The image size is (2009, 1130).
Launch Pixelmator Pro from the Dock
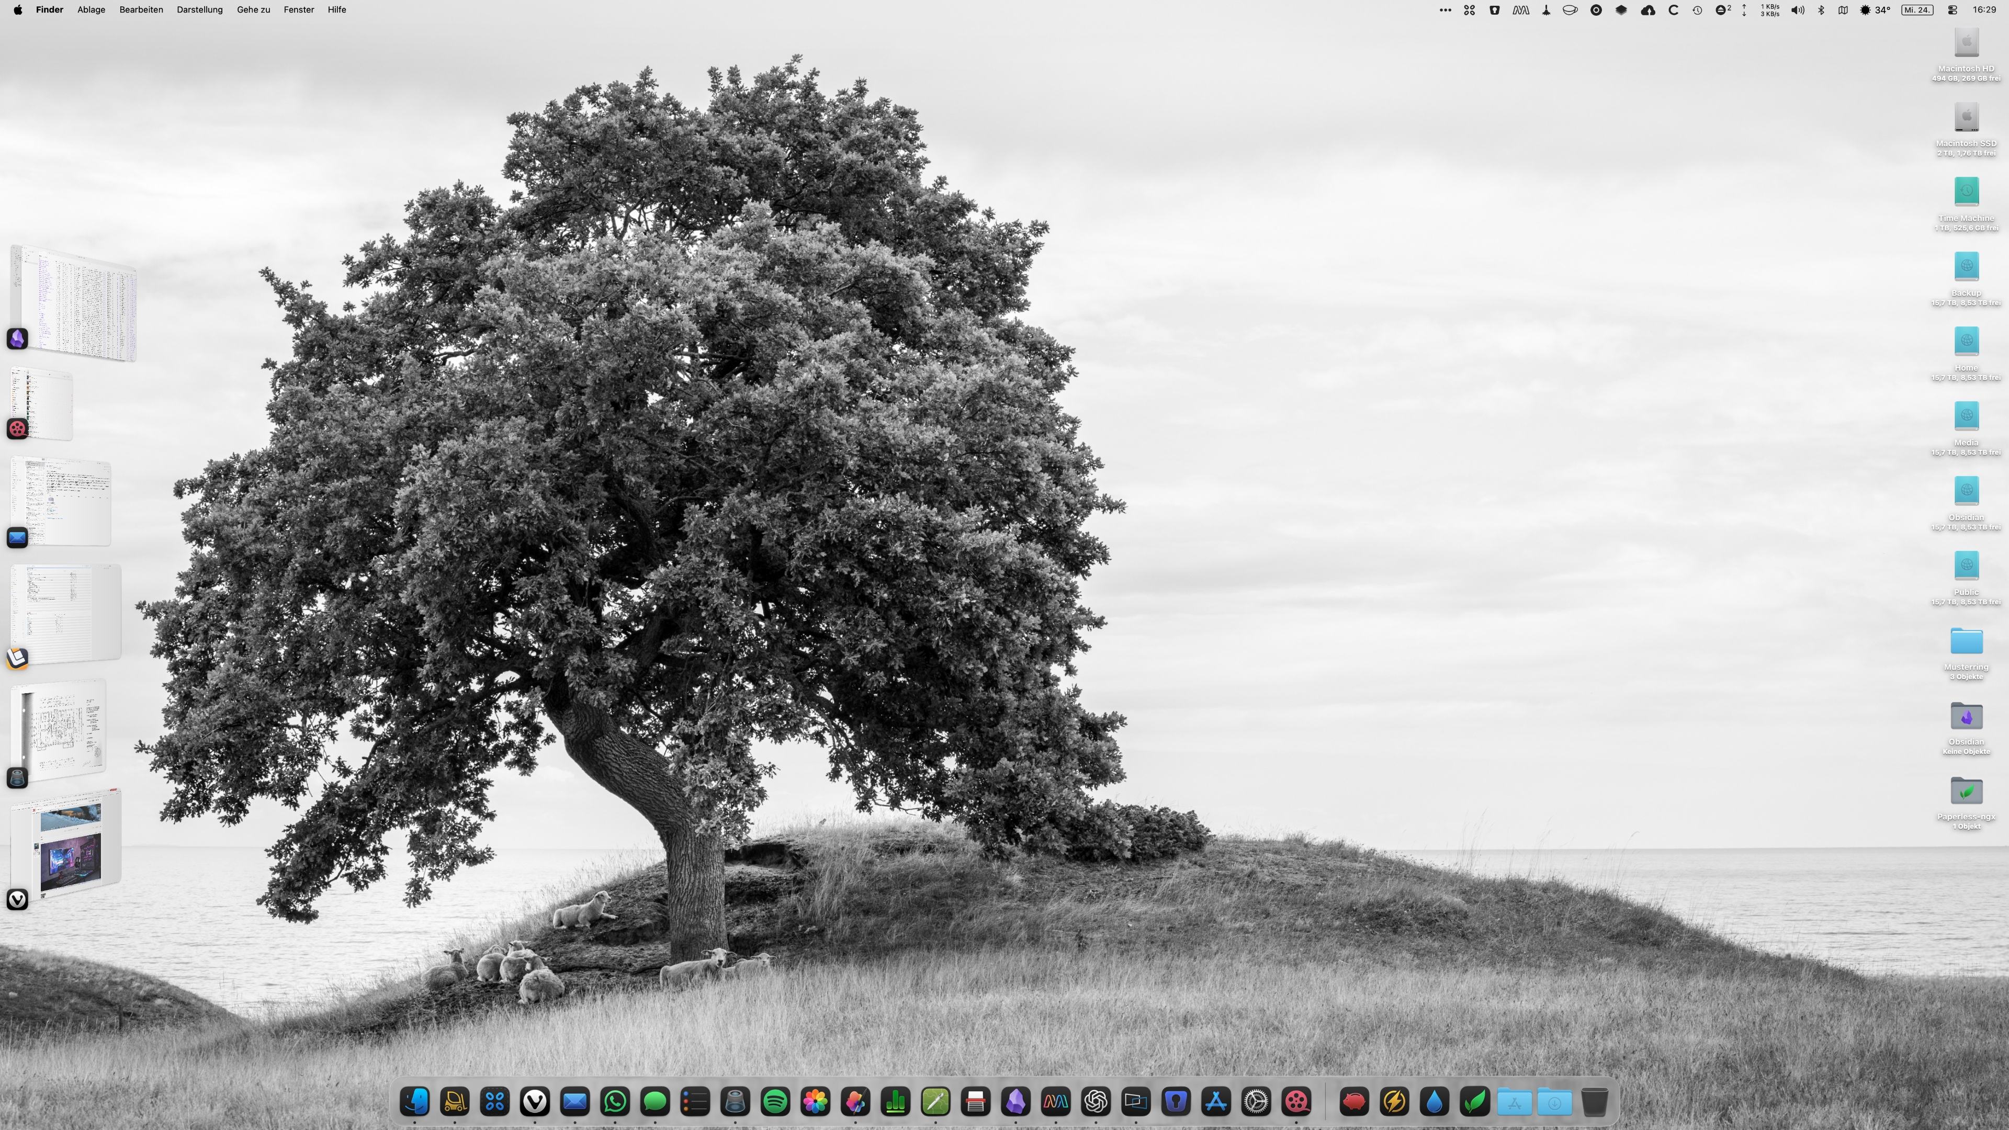click(855, 1101)
